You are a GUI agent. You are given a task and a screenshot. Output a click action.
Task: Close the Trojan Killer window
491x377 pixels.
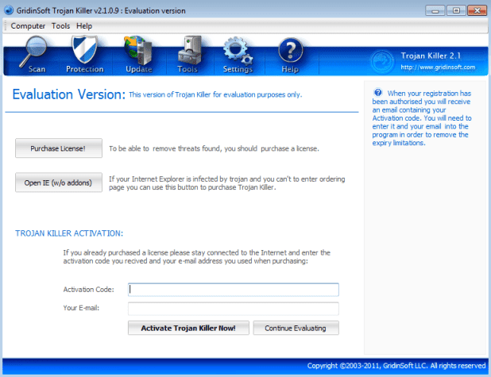pyautogui.click(x=477, y=10)
